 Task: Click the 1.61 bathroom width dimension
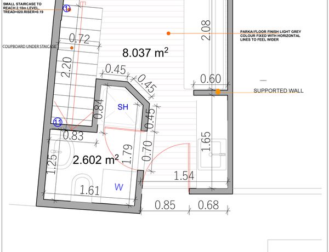(x=90, y=190)
